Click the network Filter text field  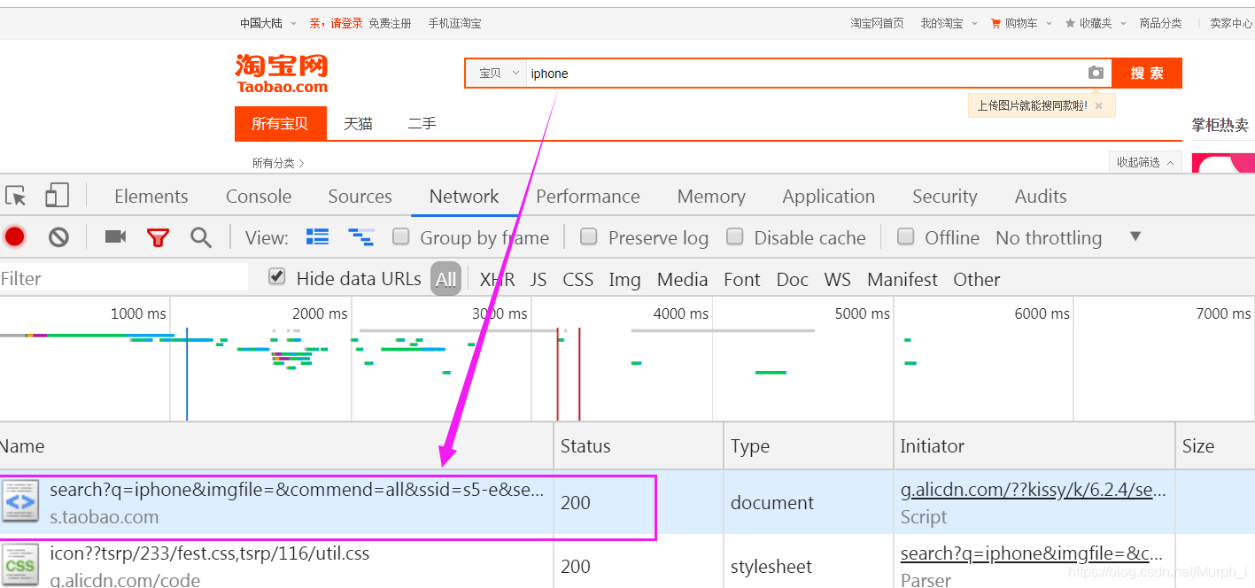point(124,278)
